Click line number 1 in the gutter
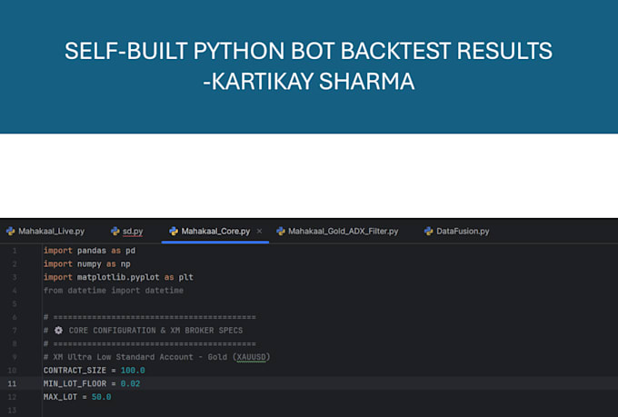 click(15, 251)
